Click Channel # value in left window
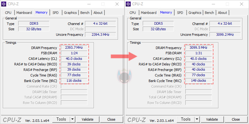Image resolution: width=249 pixels, height=124 pixels. coord(100,24)
